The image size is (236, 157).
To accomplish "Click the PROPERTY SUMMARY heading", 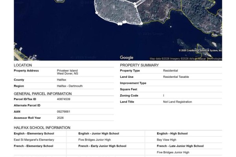I will (x=139, y=65).
